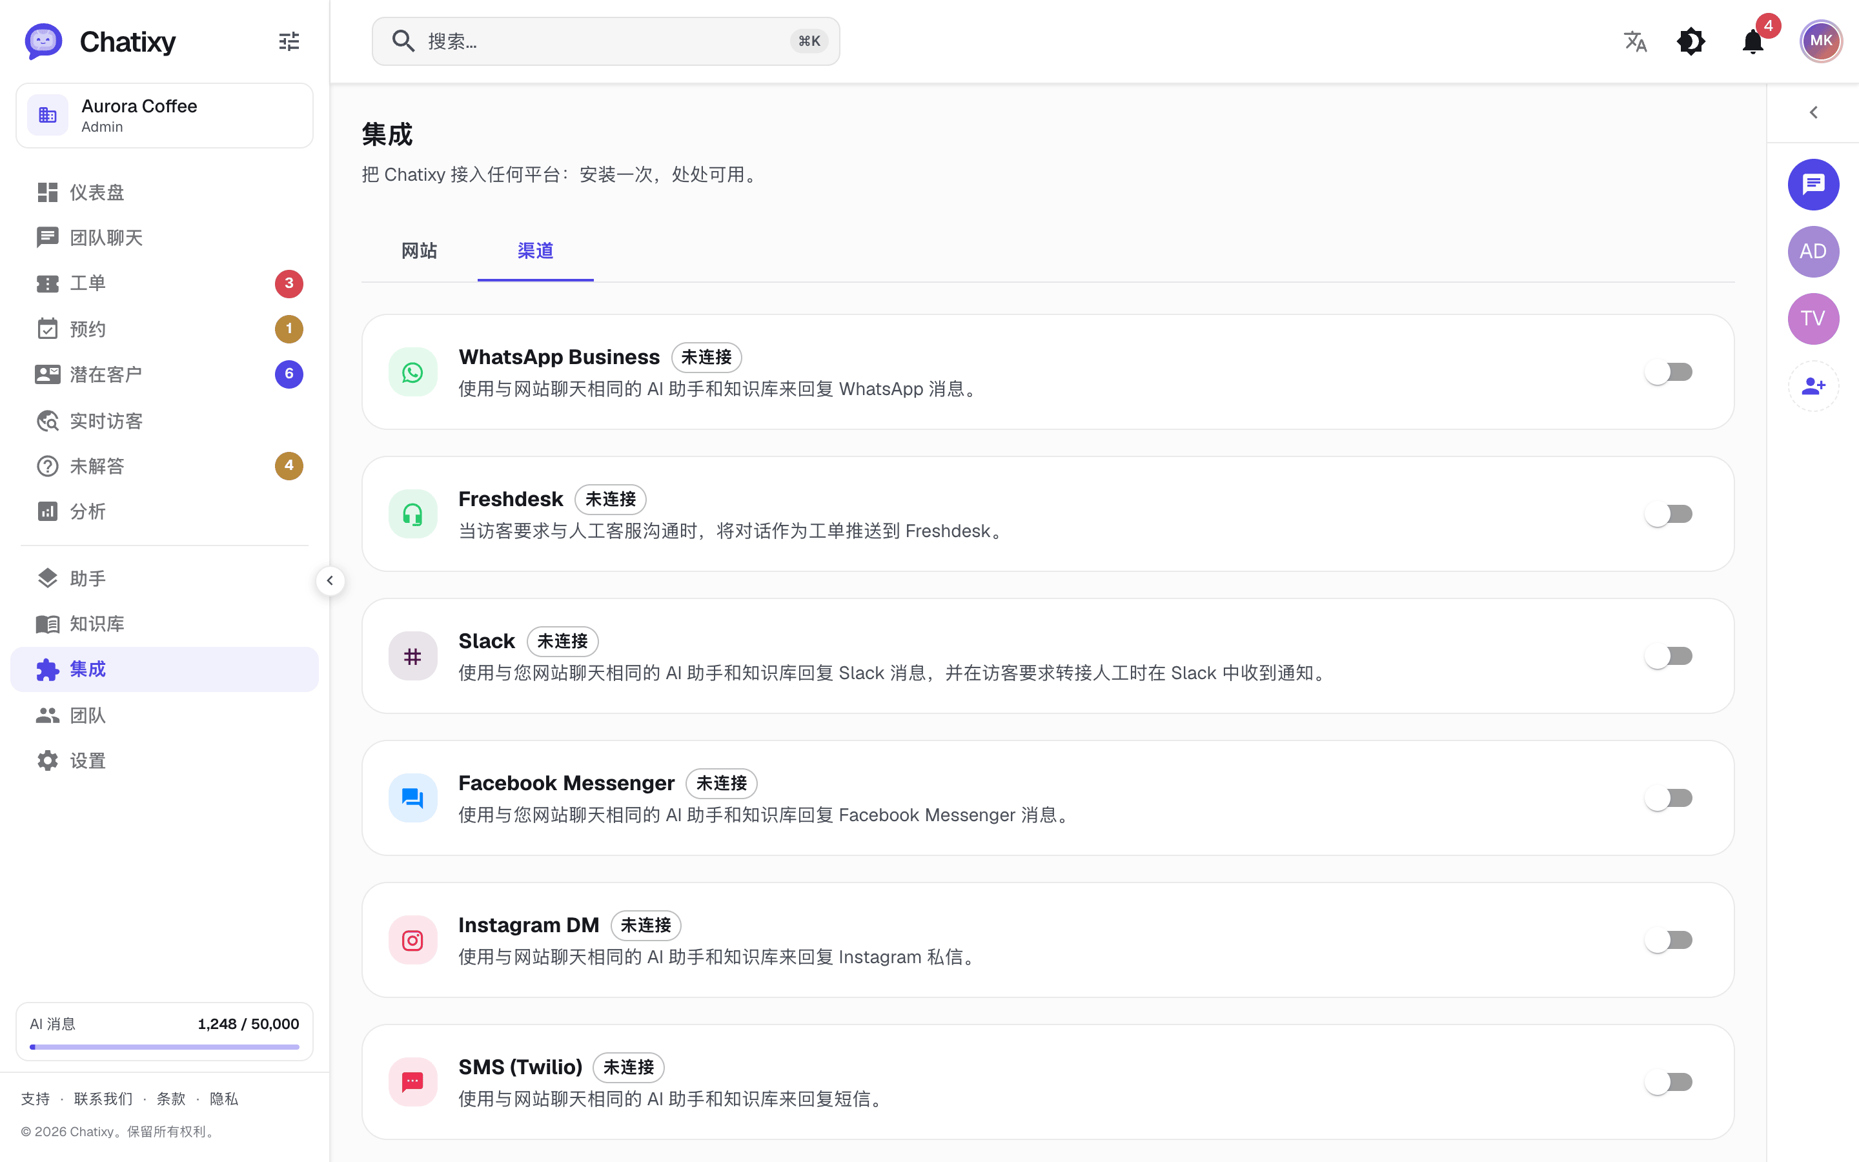Click the gear icon beside 设置

tap(48, 761)
